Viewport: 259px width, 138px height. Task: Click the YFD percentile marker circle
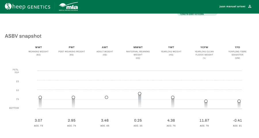(239, 101)
